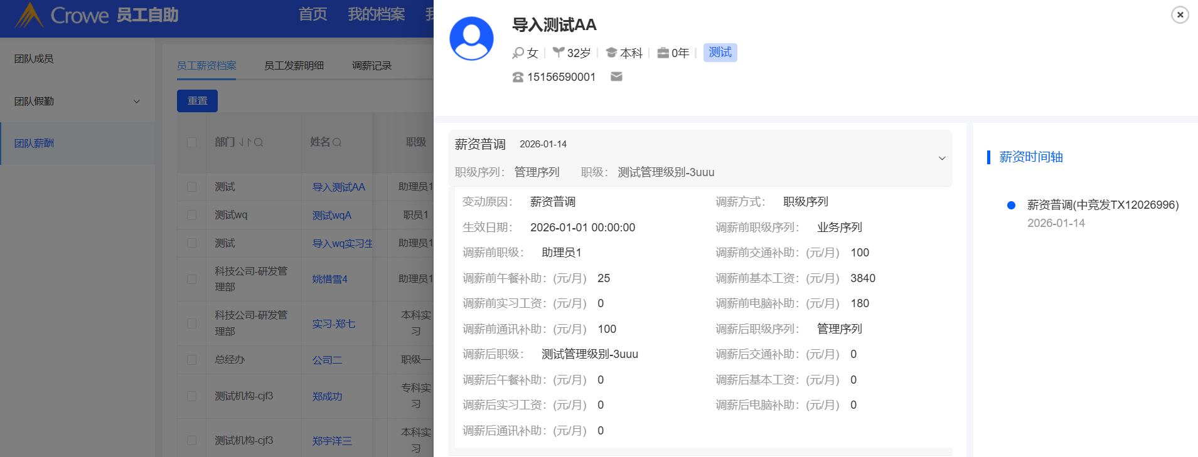
Task: Select the 薪资普调 timeline entry dot
Action: 1011,205
